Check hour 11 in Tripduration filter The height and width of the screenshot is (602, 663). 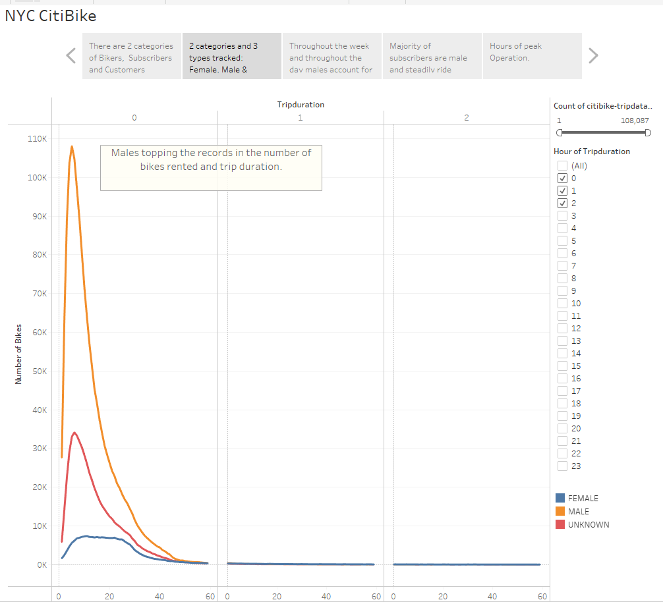coord(562,316)
